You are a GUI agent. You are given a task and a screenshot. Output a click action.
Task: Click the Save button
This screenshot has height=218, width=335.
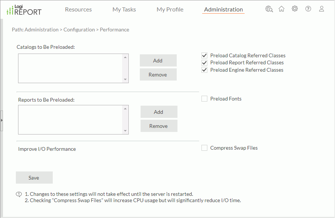click(x=34, y=177)
